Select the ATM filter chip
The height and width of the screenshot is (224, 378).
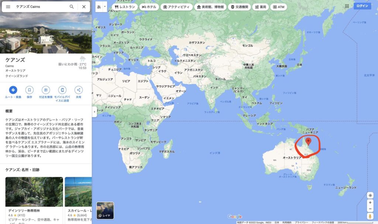pyautogui.click(x=279, y=7)
